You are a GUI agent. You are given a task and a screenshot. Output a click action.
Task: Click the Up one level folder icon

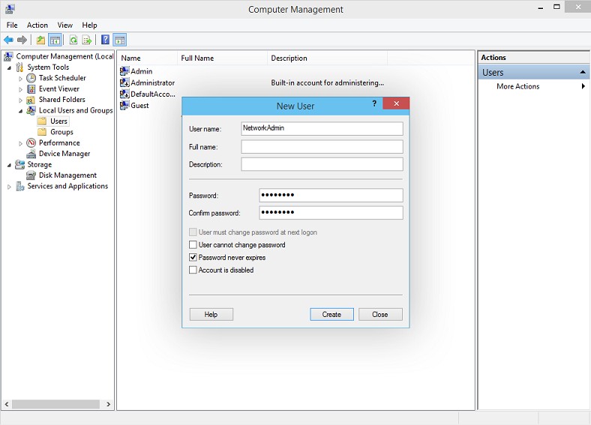coord(40,40)
